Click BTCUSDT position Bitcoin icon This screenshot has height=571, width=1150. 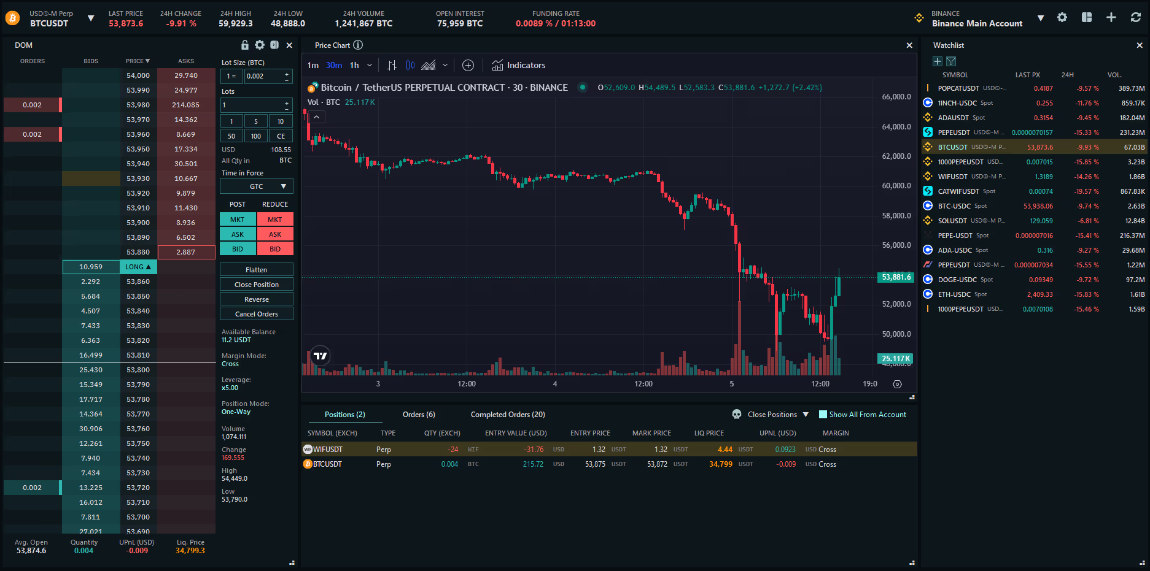click(308, 464)
